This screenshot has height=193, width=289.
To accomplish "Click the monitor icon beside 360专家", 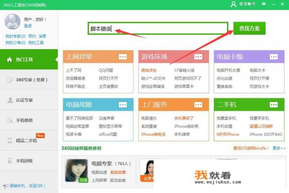I will click(x=10, y=80).
